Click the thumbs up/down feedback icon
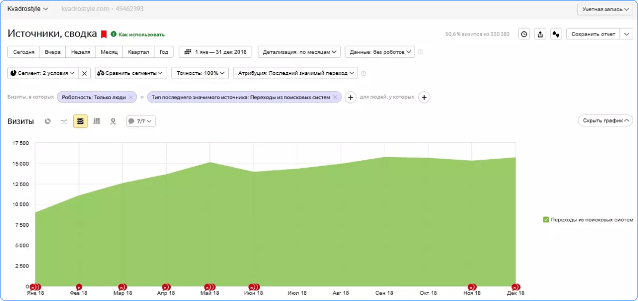 [556, 34]
